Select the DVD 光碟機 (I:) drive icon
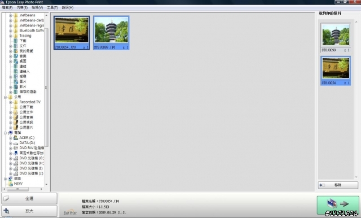This screenshot has width=361, height=218. tap(16, 168)
